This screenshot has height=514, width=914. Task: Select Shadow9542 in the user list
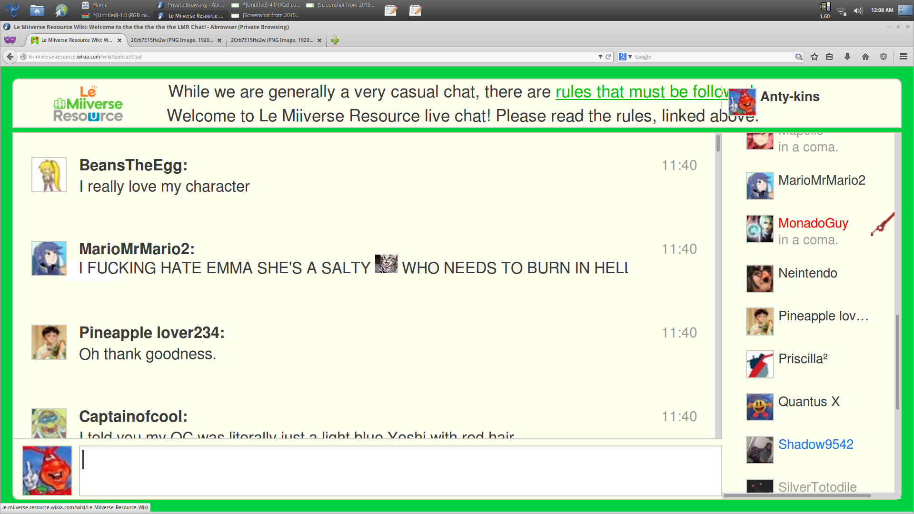(815, 445)
